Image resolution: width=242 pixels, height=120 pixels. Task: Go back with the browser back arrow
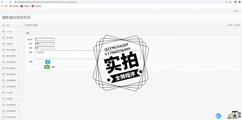2,2
